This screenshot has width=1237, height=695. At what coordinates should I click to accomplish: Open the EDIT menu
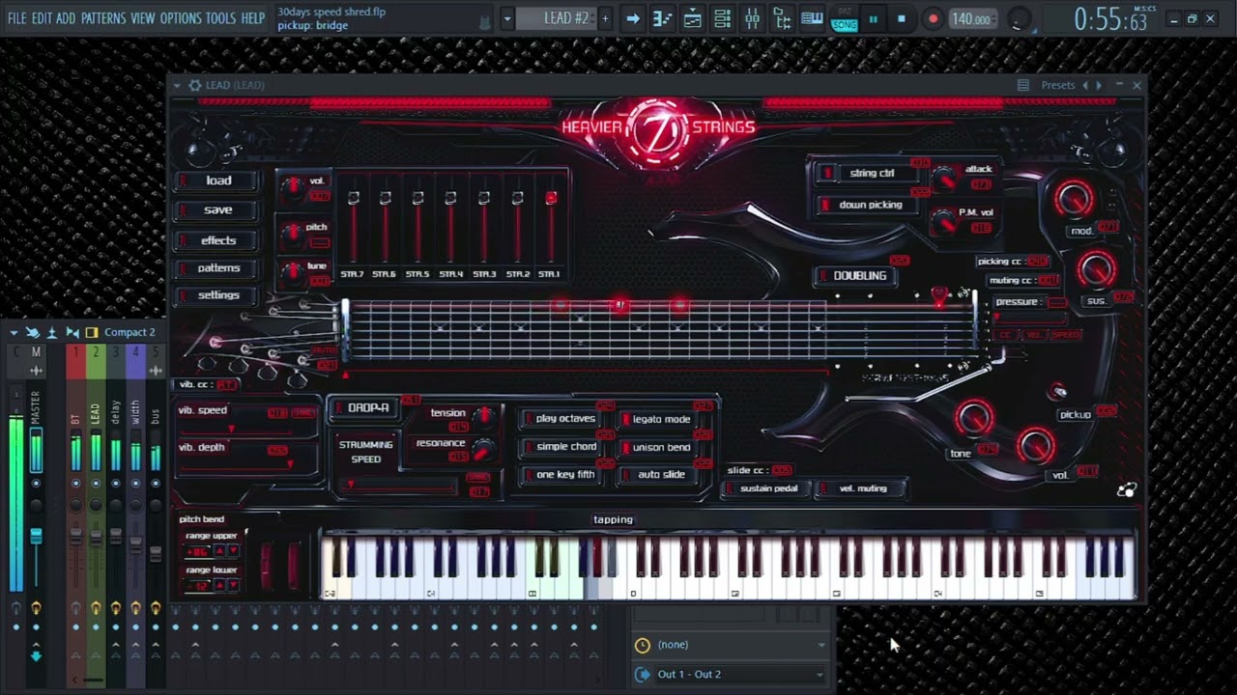click(x=42, y=18)
